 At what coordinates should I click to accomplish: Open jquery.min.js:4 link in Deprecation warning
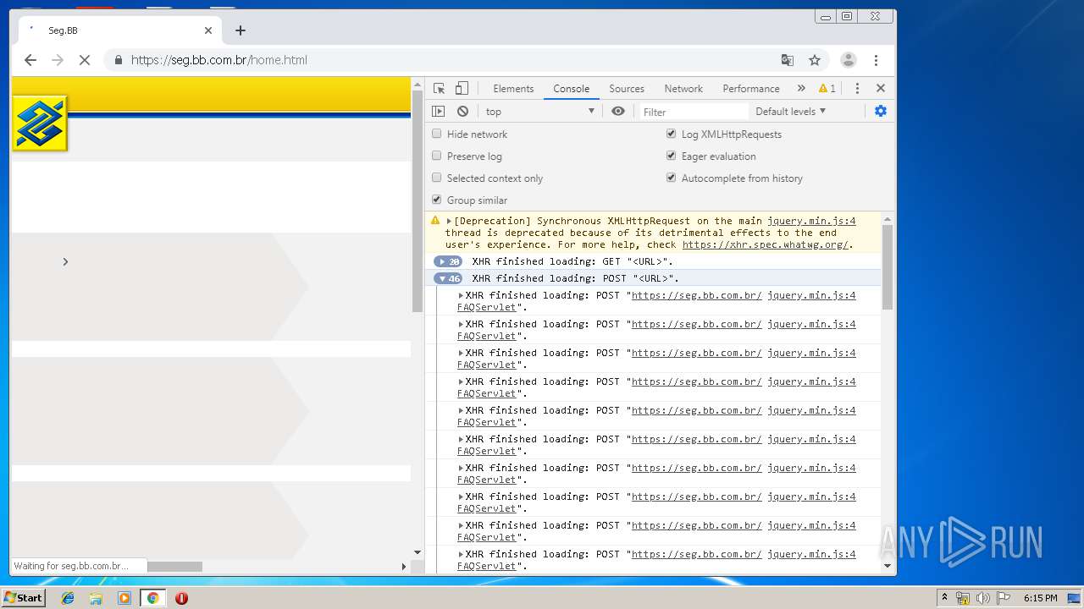pyautogui.click(x=811, y=221)
